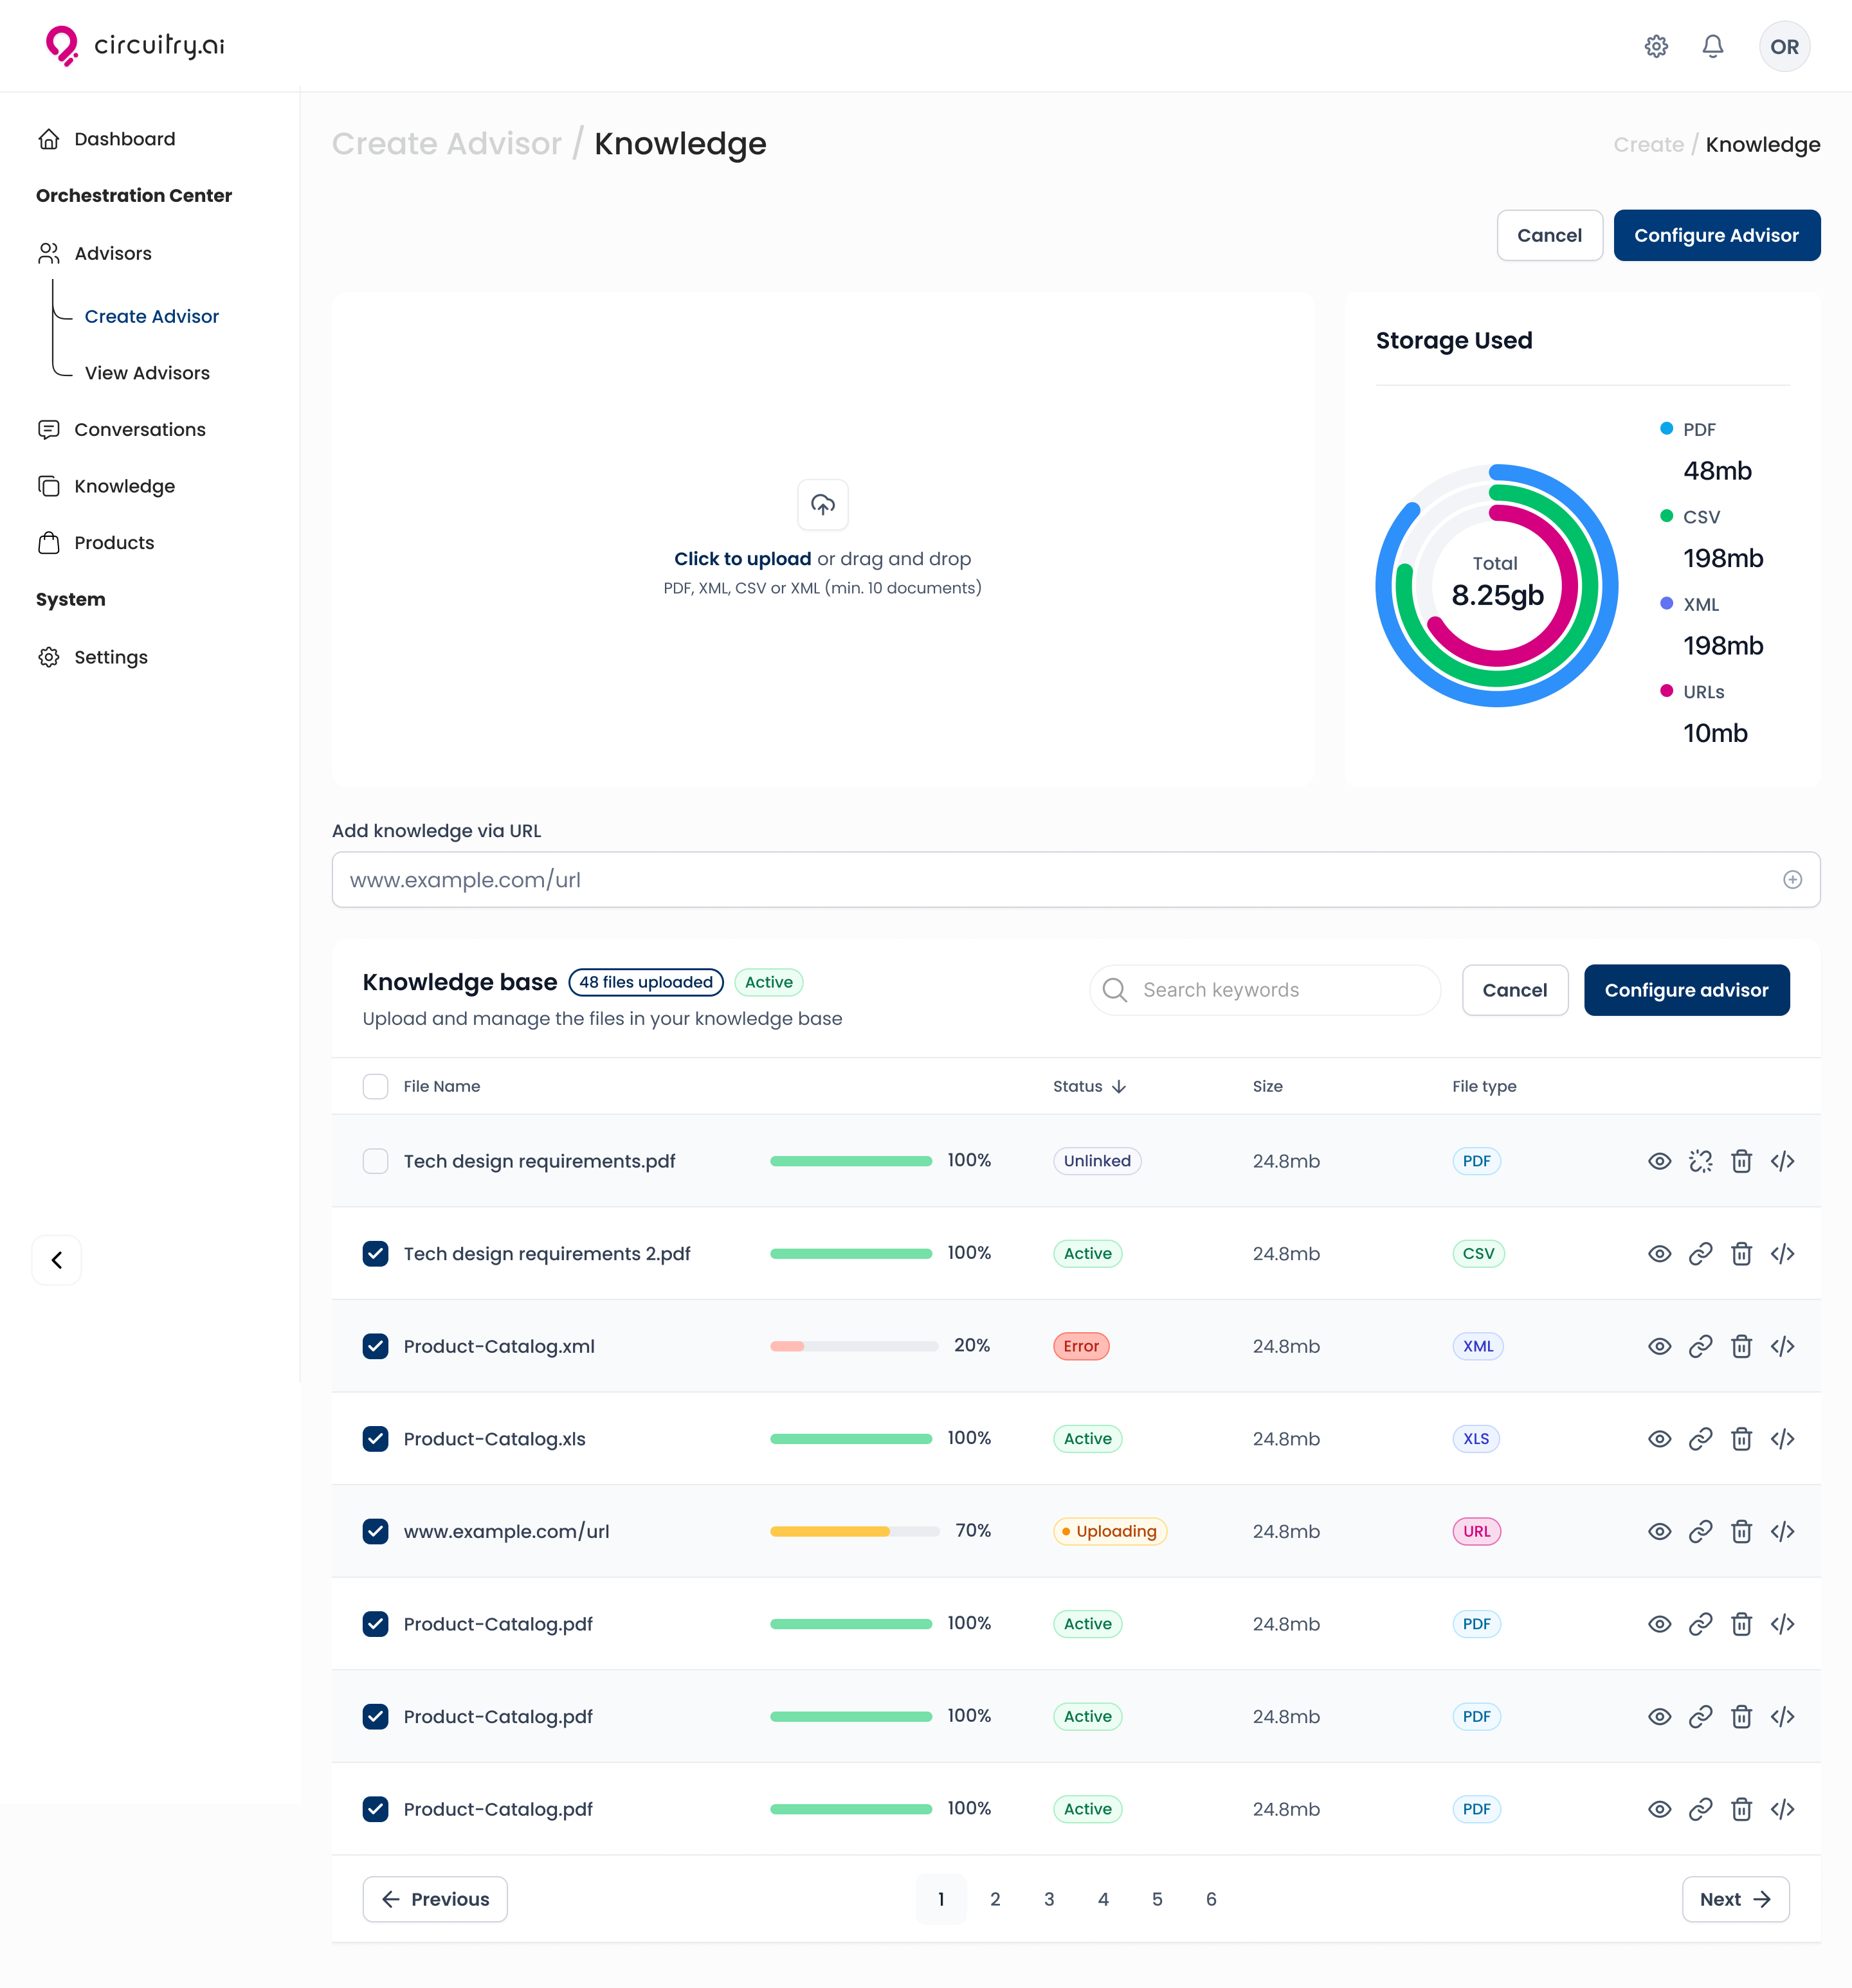Preview Tech design requirements 2.pdf with eye icon
Screen dimensions: 1852x1988
point(1659,1254)
